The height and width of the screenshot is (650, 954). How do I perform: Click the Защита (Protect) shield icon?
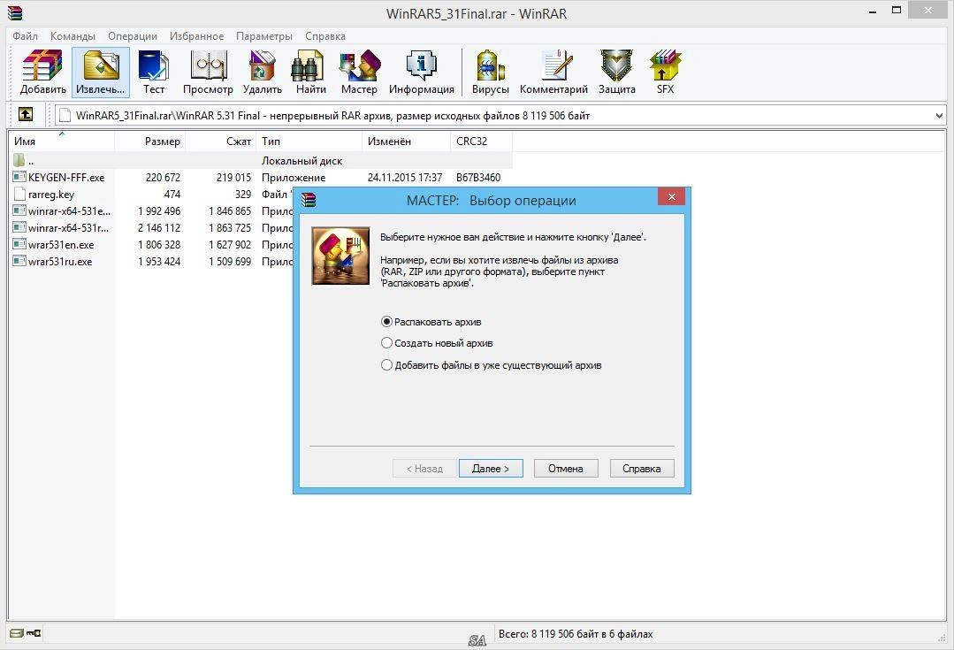pyautogui.click(x=617, y=73)
